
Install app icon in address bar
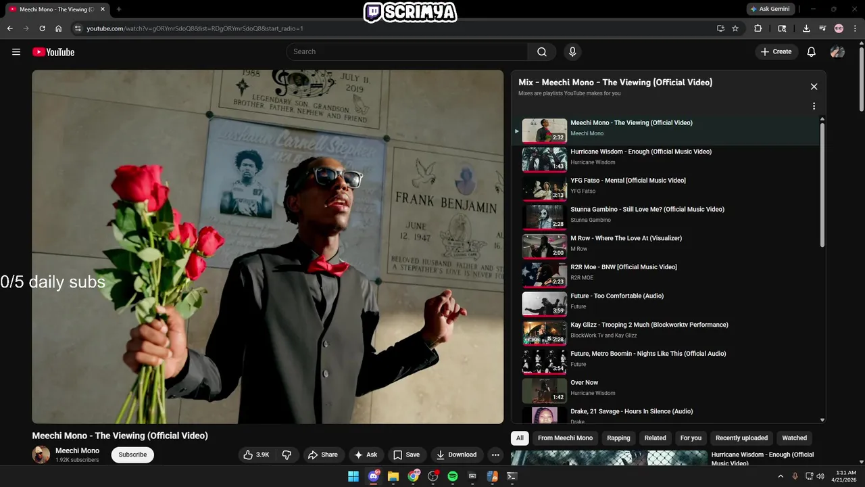[720, 28]
